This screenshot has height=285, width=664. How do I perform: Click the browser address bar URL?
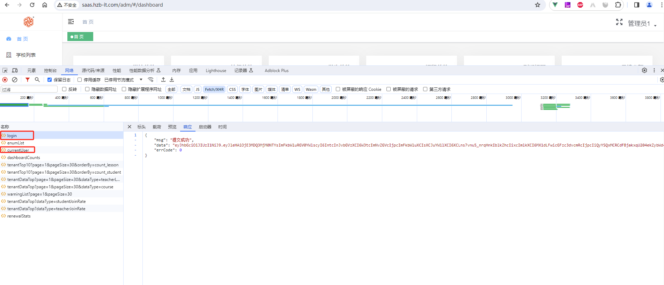123,5
